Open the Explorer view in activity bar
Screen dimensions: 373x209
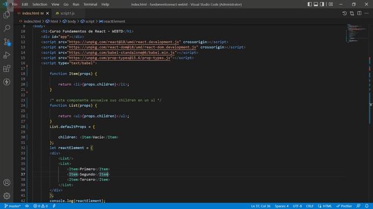6,15
